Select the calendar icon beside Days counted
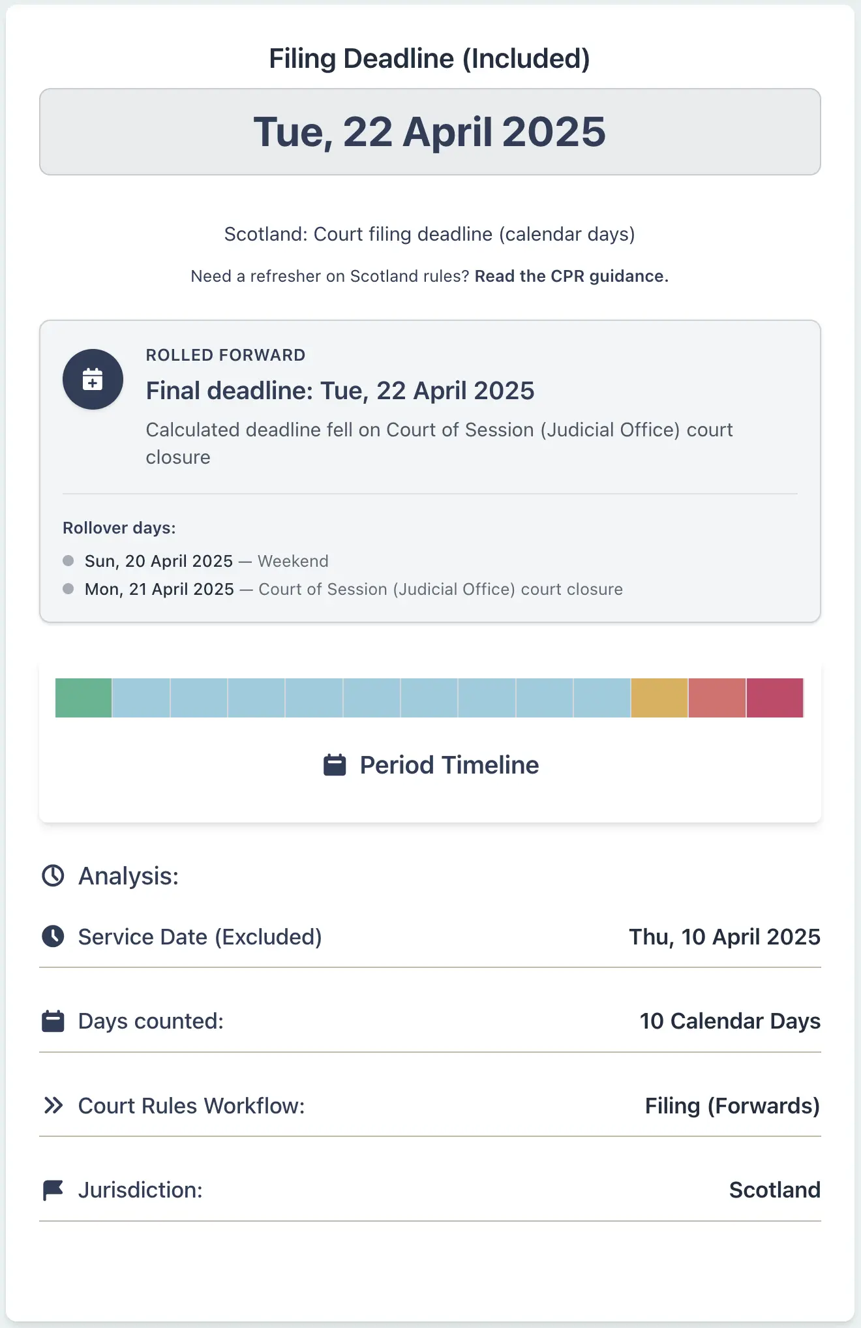 53,1021
